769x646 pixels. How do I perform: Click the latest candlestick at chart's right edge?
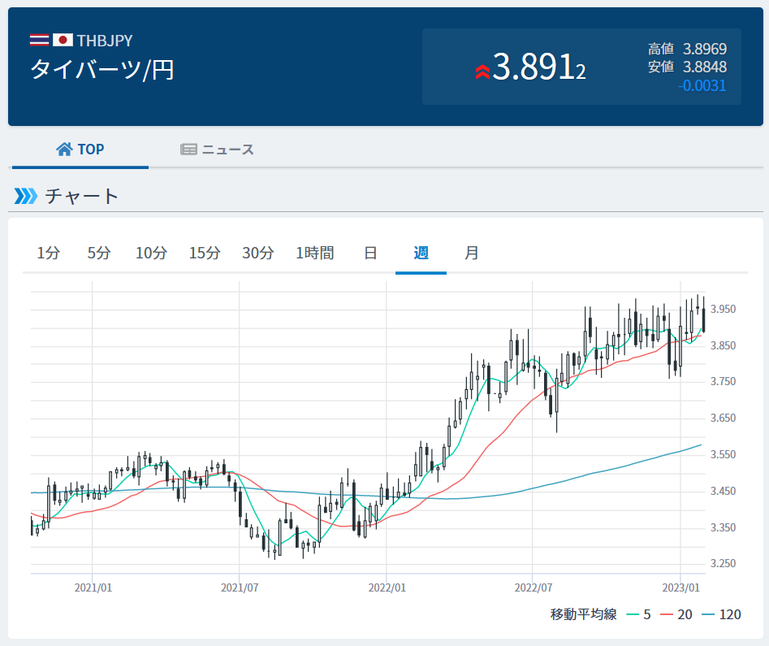[x=704, y=319]
